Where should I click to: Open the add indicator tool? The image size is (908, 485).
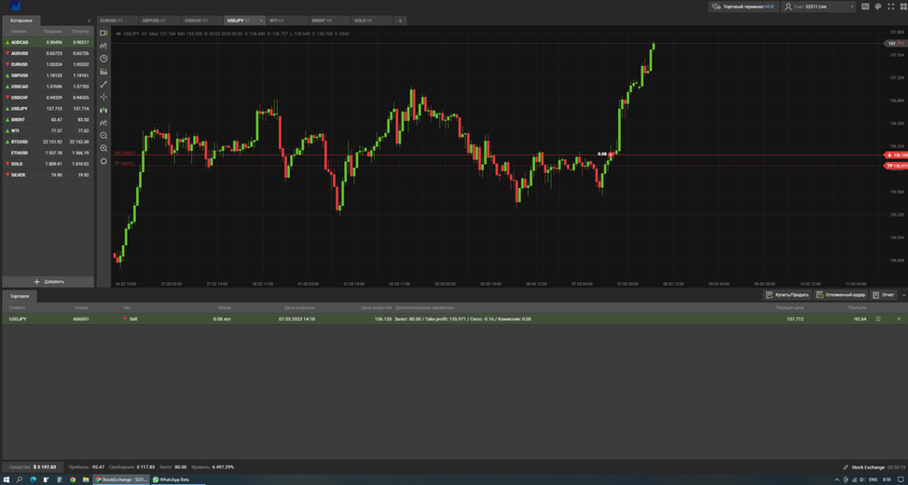coord(103,46)
